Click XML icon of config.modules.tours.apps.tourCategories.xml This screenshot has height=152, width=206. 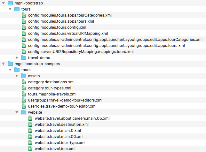[24, 15]
